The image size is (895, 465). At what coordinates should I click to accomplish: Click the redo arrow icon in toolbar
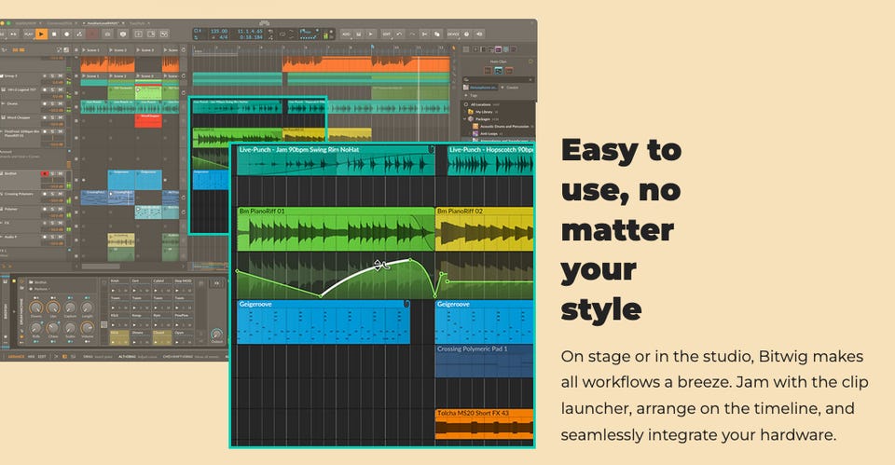(413, 34)
